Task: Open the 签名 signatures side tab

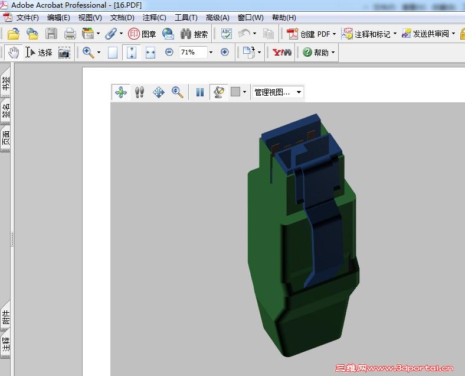Action: (x=6, y=111)
